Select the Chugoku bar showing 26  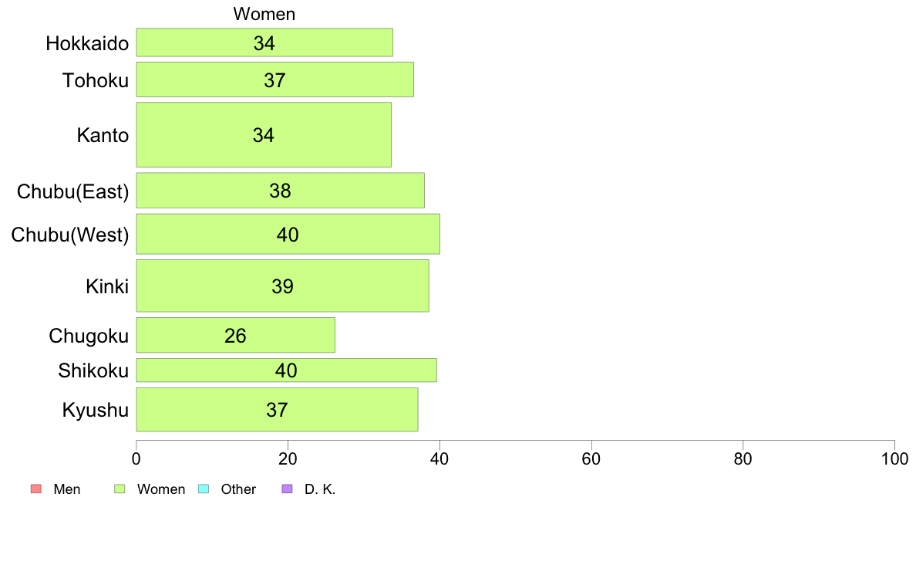[235, 336]
